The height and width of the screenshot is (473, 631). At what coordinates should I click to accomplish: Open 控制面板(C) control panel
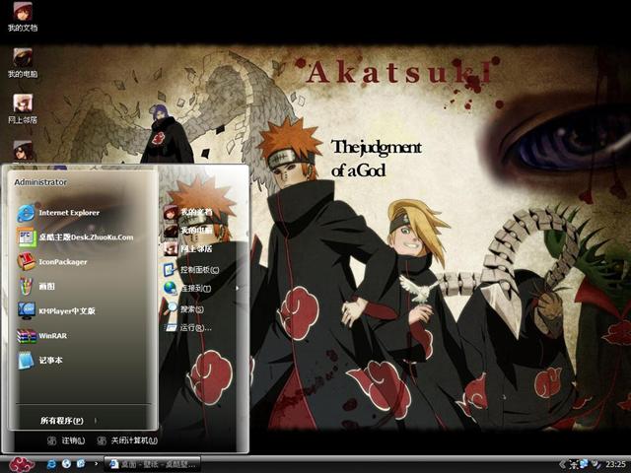pyautogui.click(x=191, y=269)
